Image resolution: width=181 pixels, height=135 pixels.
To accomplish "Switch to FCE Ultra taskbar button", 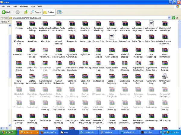I will tap(148, 133).
